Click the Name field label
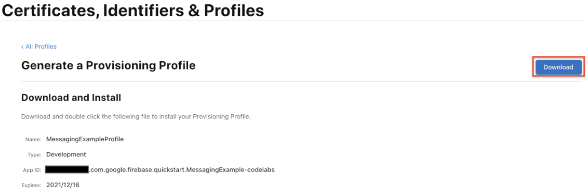Image resolution: width=588 pixels, height=192 pixels. pos(34,139)
